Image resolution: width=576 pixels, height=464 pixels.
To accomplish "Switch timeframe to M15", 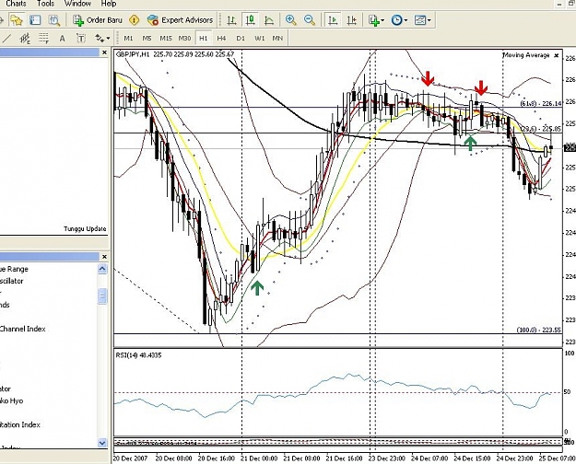I will coord(166,38).
